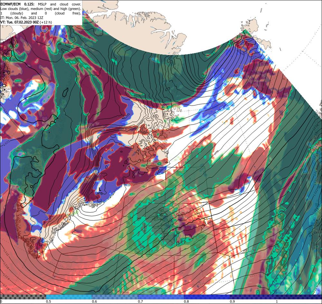Click the '1006' isobar label at lower left
Viewport: 322px width, 304px height.
click(x=6, y=277)
